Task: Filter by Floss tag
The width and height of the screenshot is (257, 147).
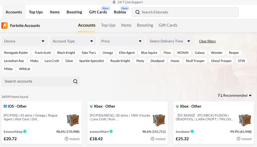Action: coord(167,53)
